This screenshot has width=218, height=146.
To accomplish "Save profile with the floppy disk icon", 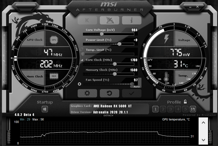I will (193, 109).
